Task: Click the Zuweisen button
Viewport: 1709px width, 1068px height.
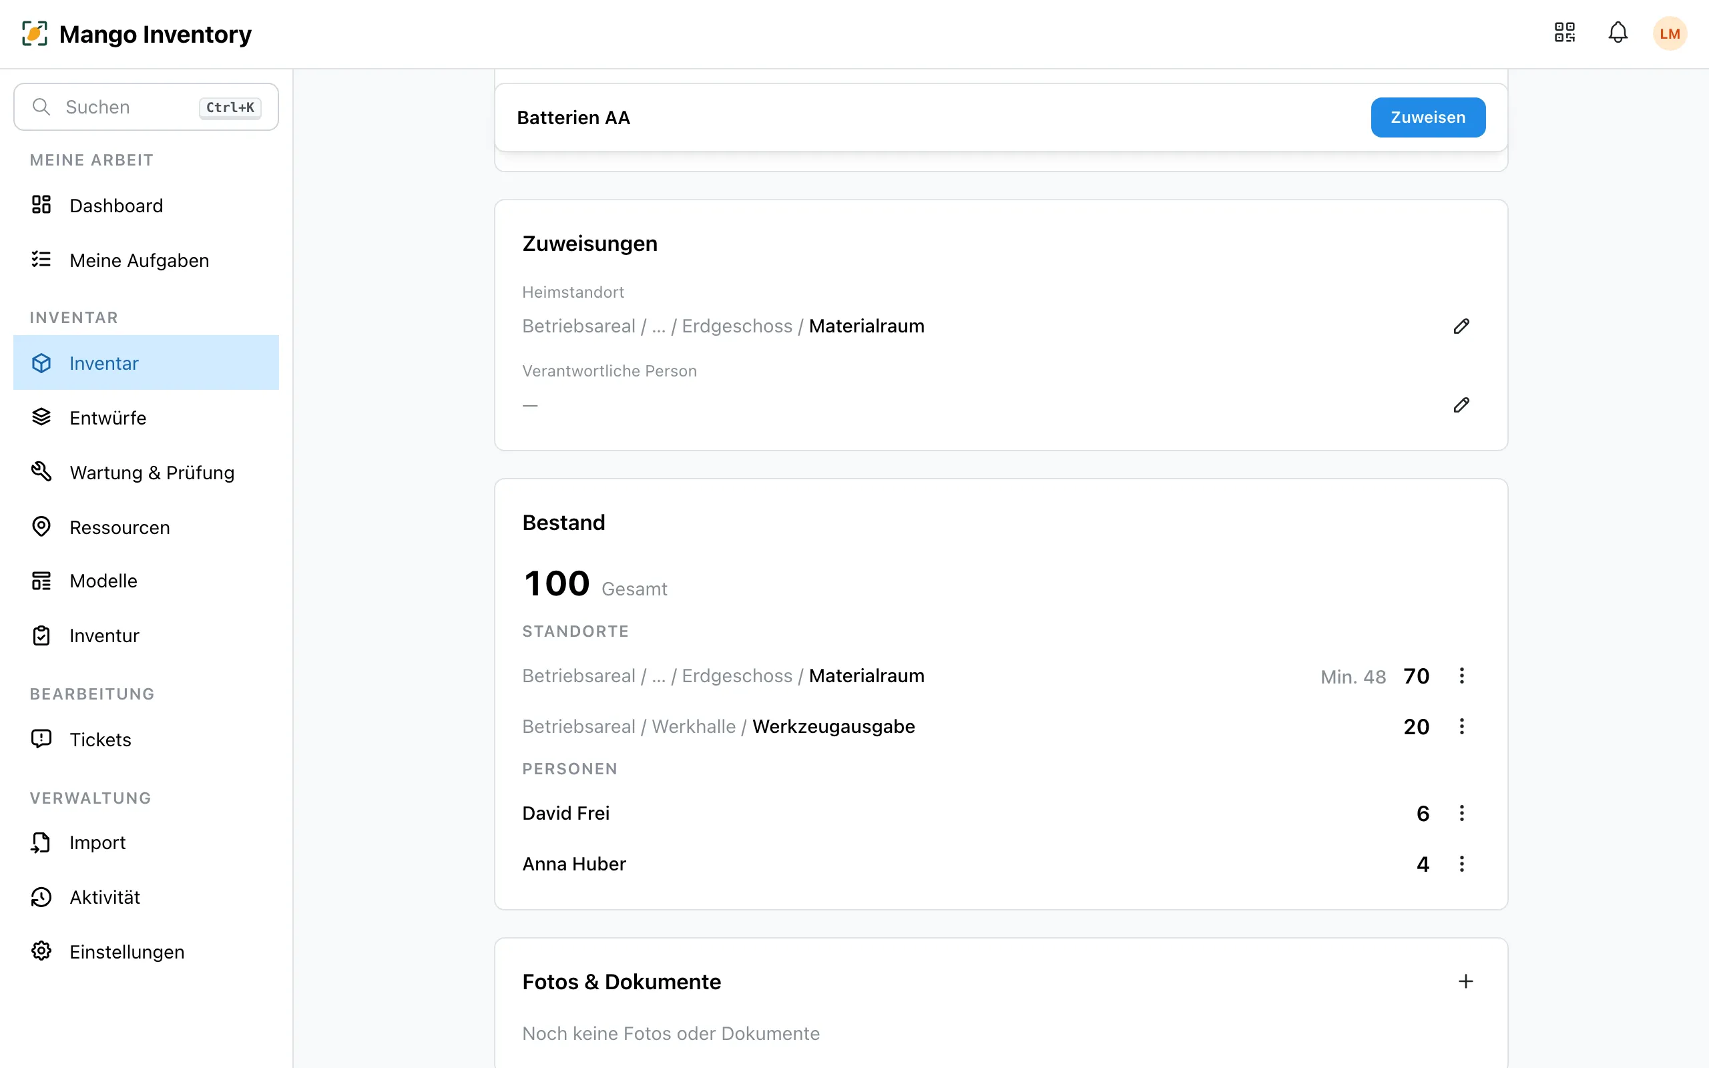Action: point(1428,117)
